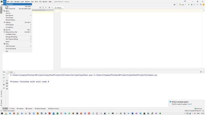Expand the Open Recent submenu
205x115 pixels.
point(18,15)
